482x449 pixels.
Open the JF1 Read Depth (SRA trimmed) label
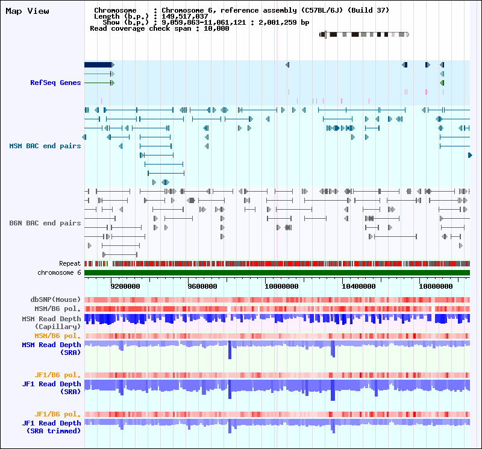point(51,427)
